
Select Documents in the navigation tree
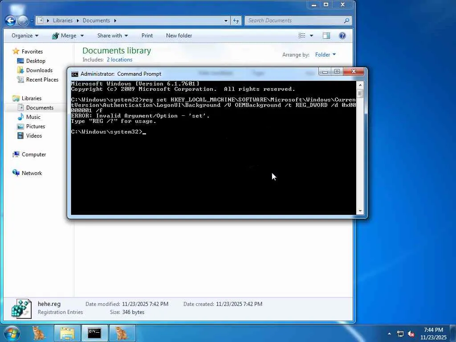pos(40,108)
